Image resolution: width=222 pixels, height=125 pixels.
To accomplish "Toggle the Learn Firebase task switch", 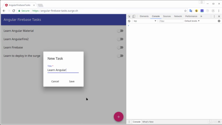I will [x=120, y=48].
